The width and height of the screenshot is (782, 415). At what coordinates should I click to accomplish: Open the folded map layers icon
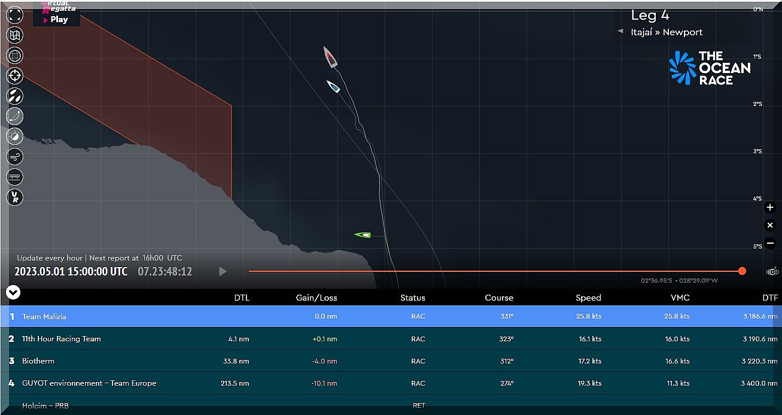coord(14,35)
